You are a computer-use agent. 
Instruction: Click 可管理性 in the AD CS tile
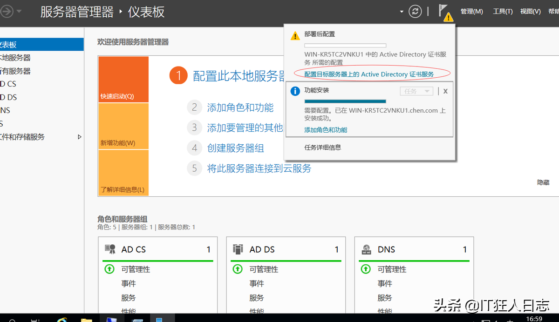coord(136,269)
